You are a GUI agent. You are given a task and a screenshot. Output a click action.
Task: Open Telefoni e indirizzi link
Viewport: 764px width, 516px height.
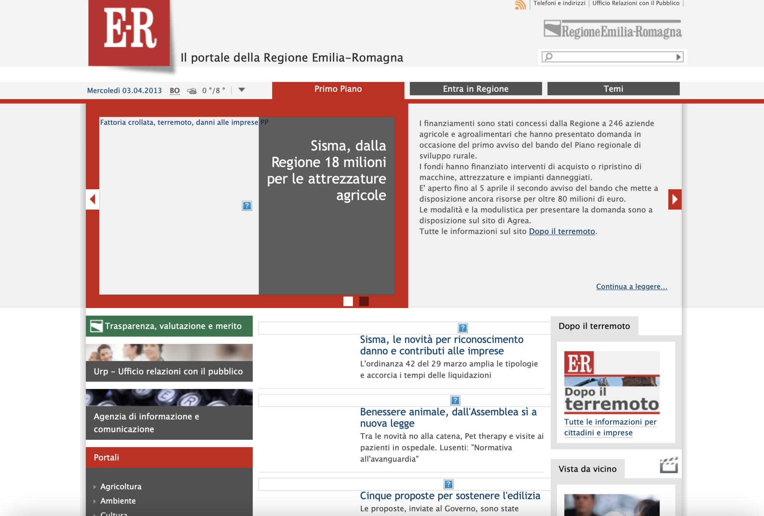559,3
